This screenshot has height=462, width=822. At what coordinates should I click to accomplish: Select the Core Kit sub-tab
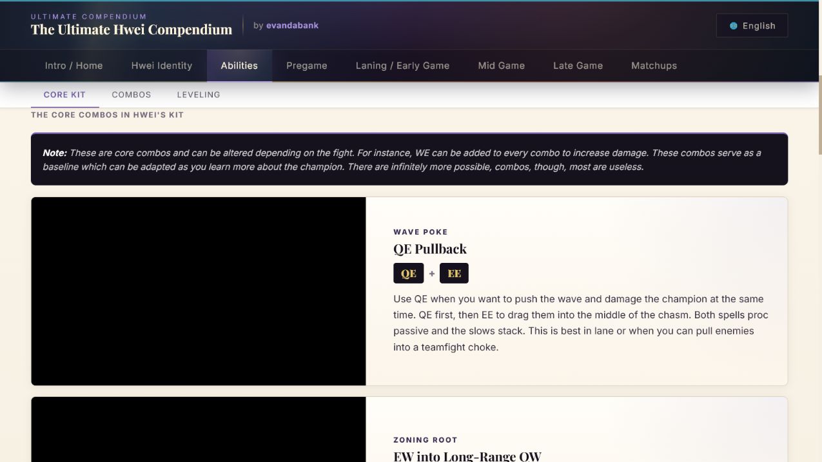click(64, 95)
